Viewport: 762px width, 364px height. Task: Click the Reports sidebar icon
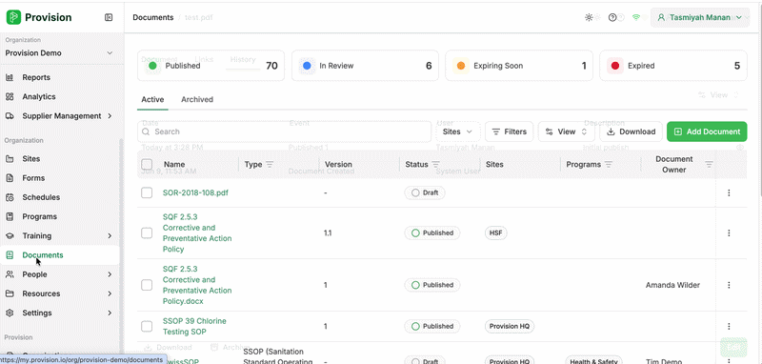pyautogui.click(x=10, y=77)
